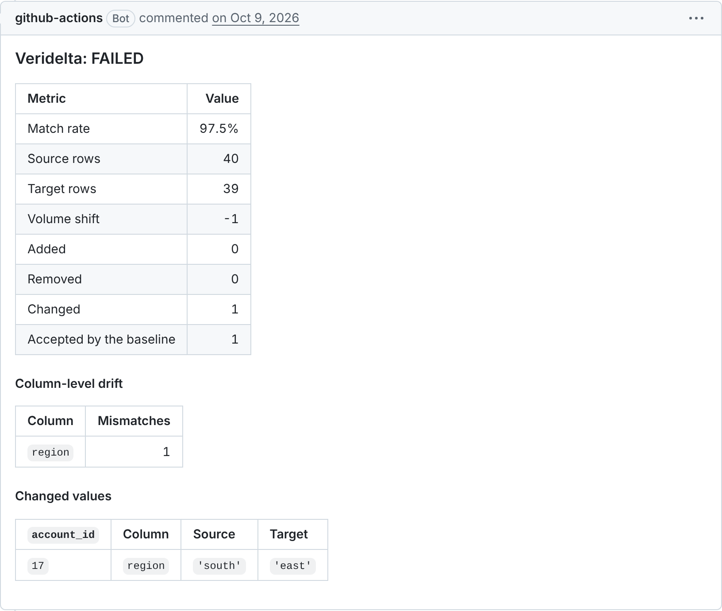This screenshot has width=722, height=611.
Task: Click the Target rows value 39
Action: pos(231,189)
